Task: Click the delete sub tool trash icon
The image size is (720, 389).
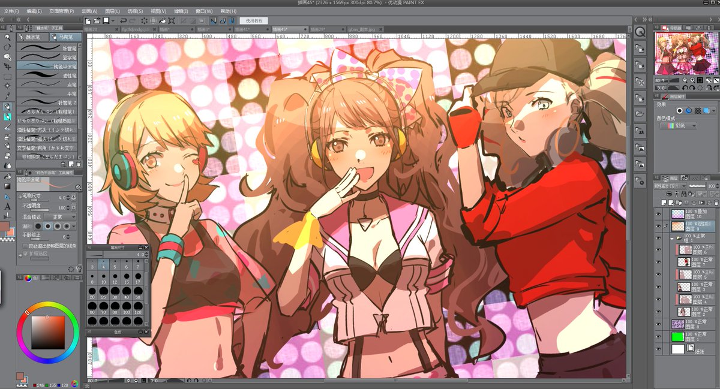Action: tap(79, 163)
